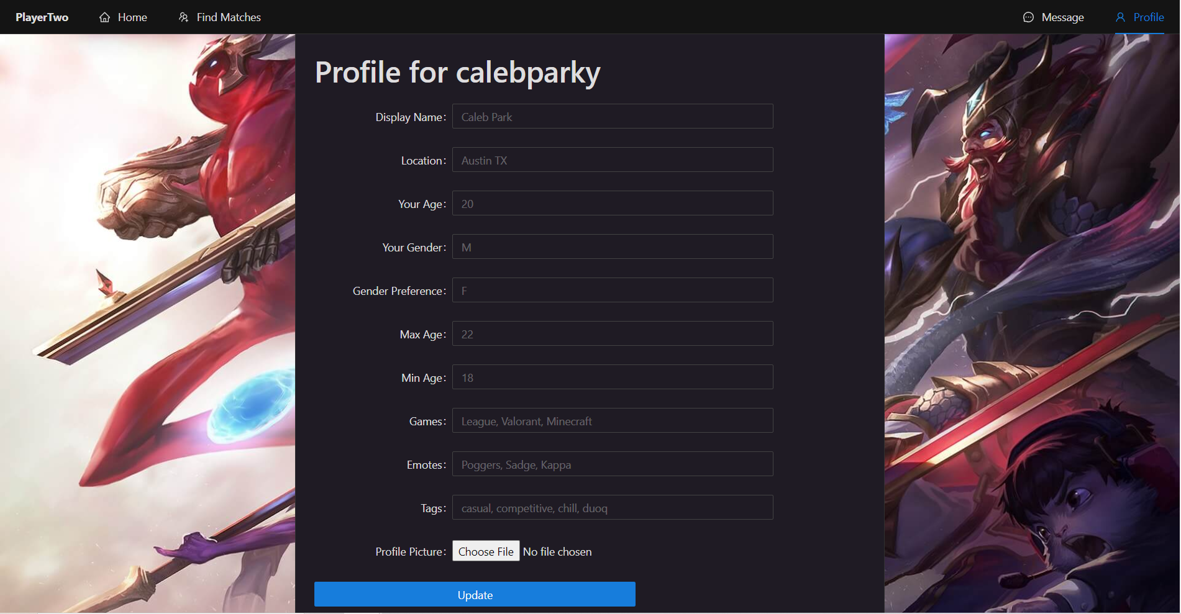The image size is (1181, 614).
Task: Click the 'Profile for calebparky' heading
Action: (x=458, y=73)
